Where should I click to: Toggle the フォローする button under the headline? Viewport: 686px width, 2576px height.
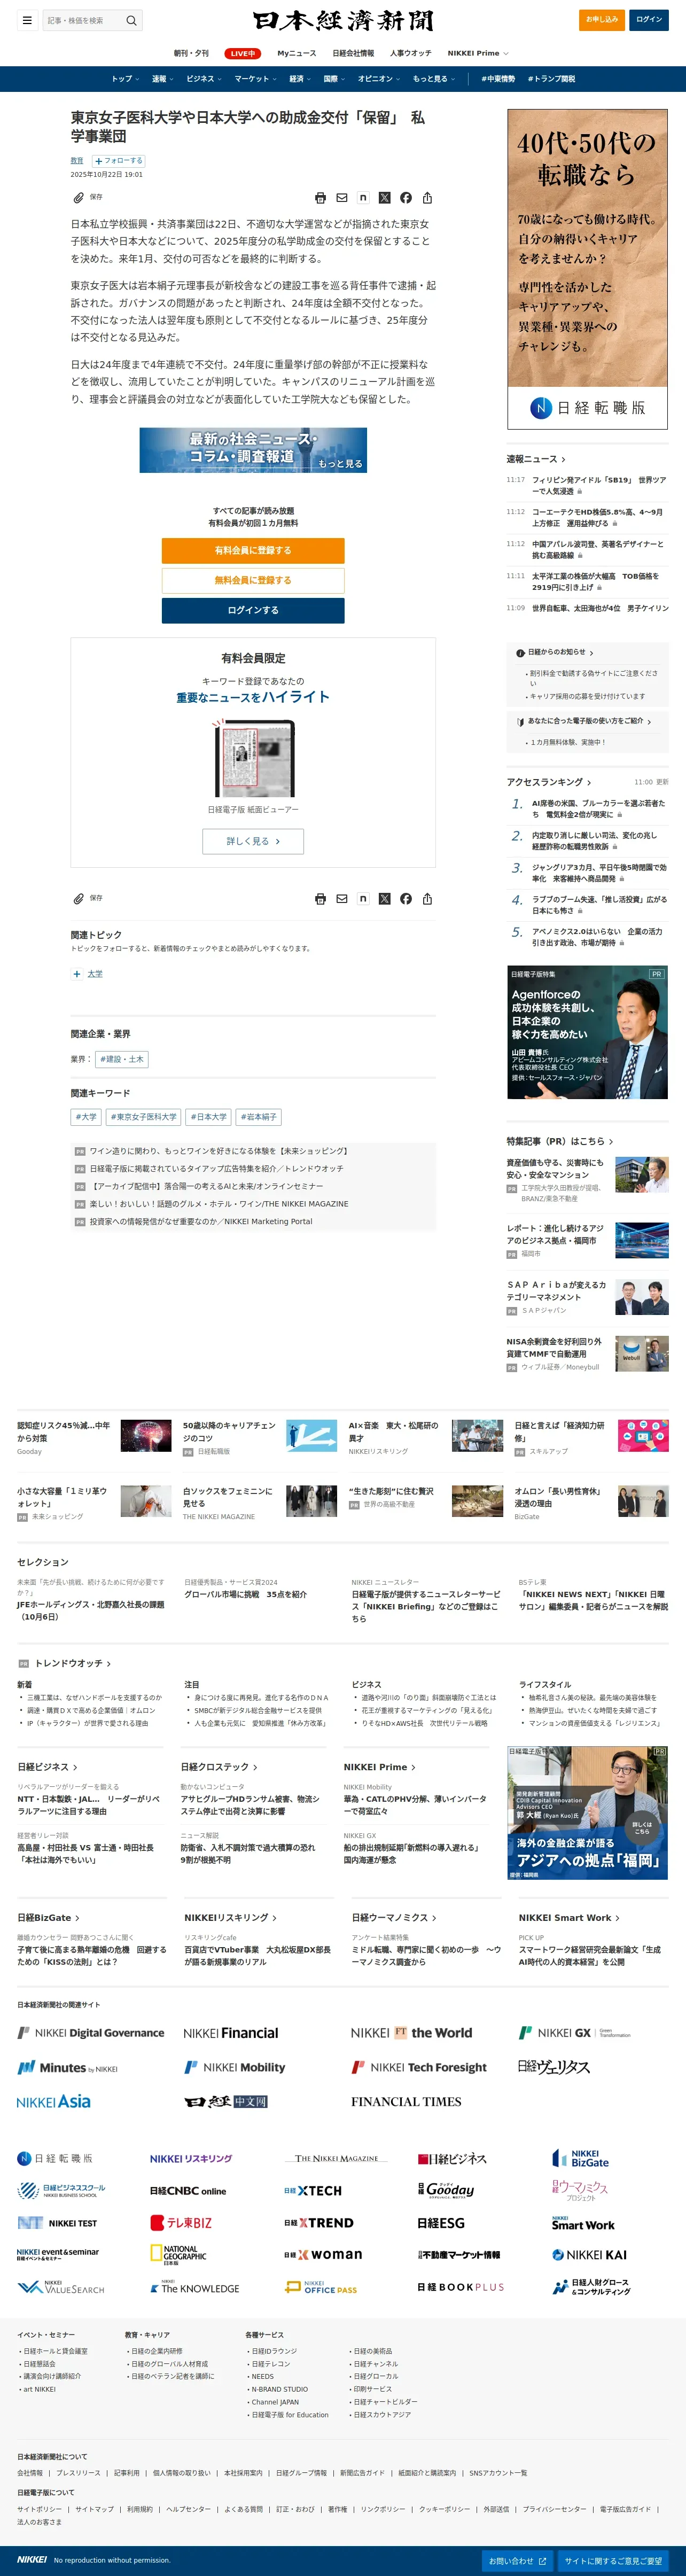click(x=119, y=161)
